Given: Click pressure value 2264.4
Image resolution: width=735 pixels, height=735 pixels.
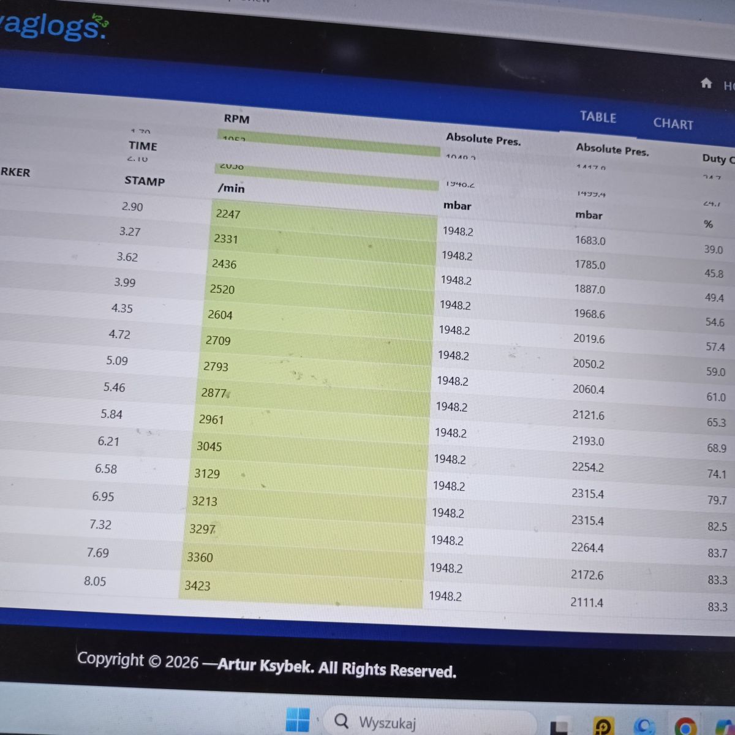Looking at the screenshot, I should 587,548.
